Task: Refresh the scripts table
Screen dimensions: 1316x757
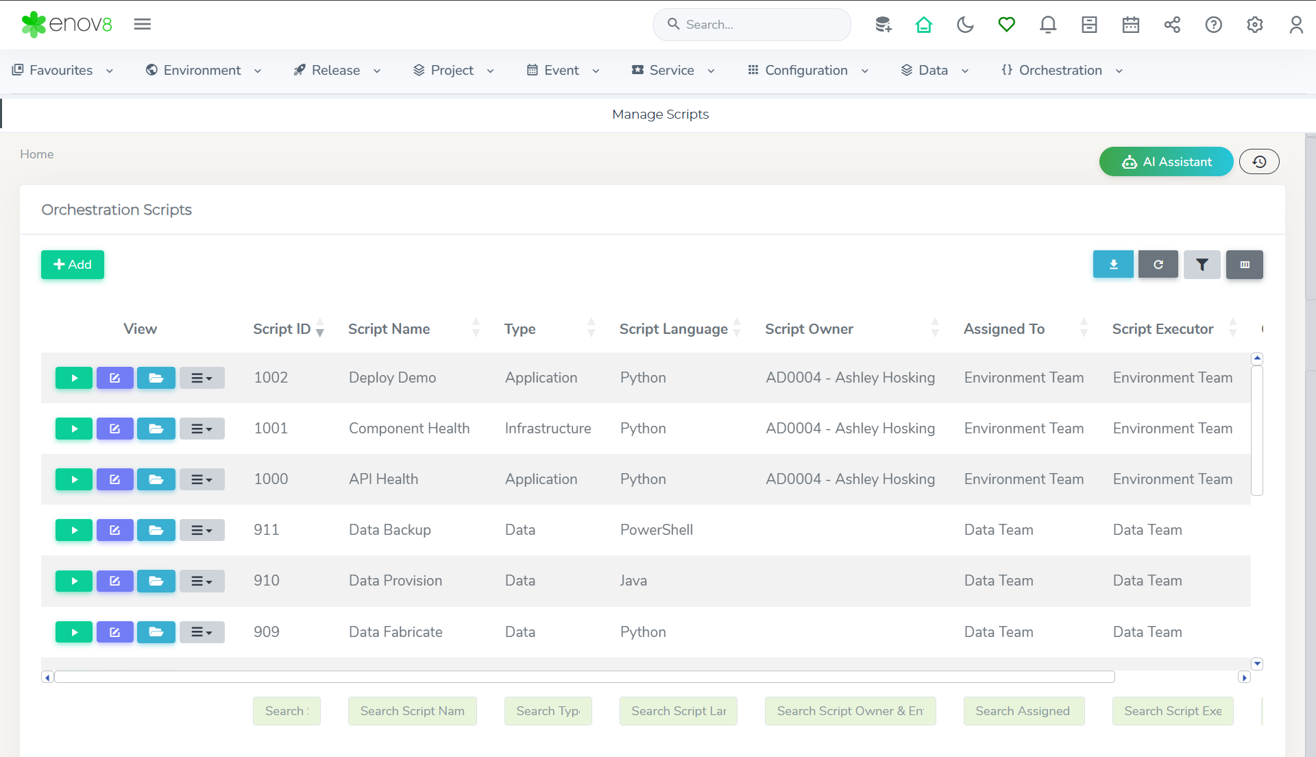Action: point(1158,265)
